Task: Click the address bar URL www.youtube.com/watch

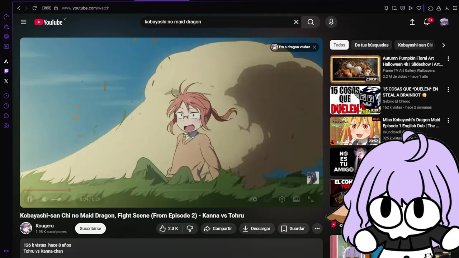Action: pyautogui.click(x=85, y=8)
